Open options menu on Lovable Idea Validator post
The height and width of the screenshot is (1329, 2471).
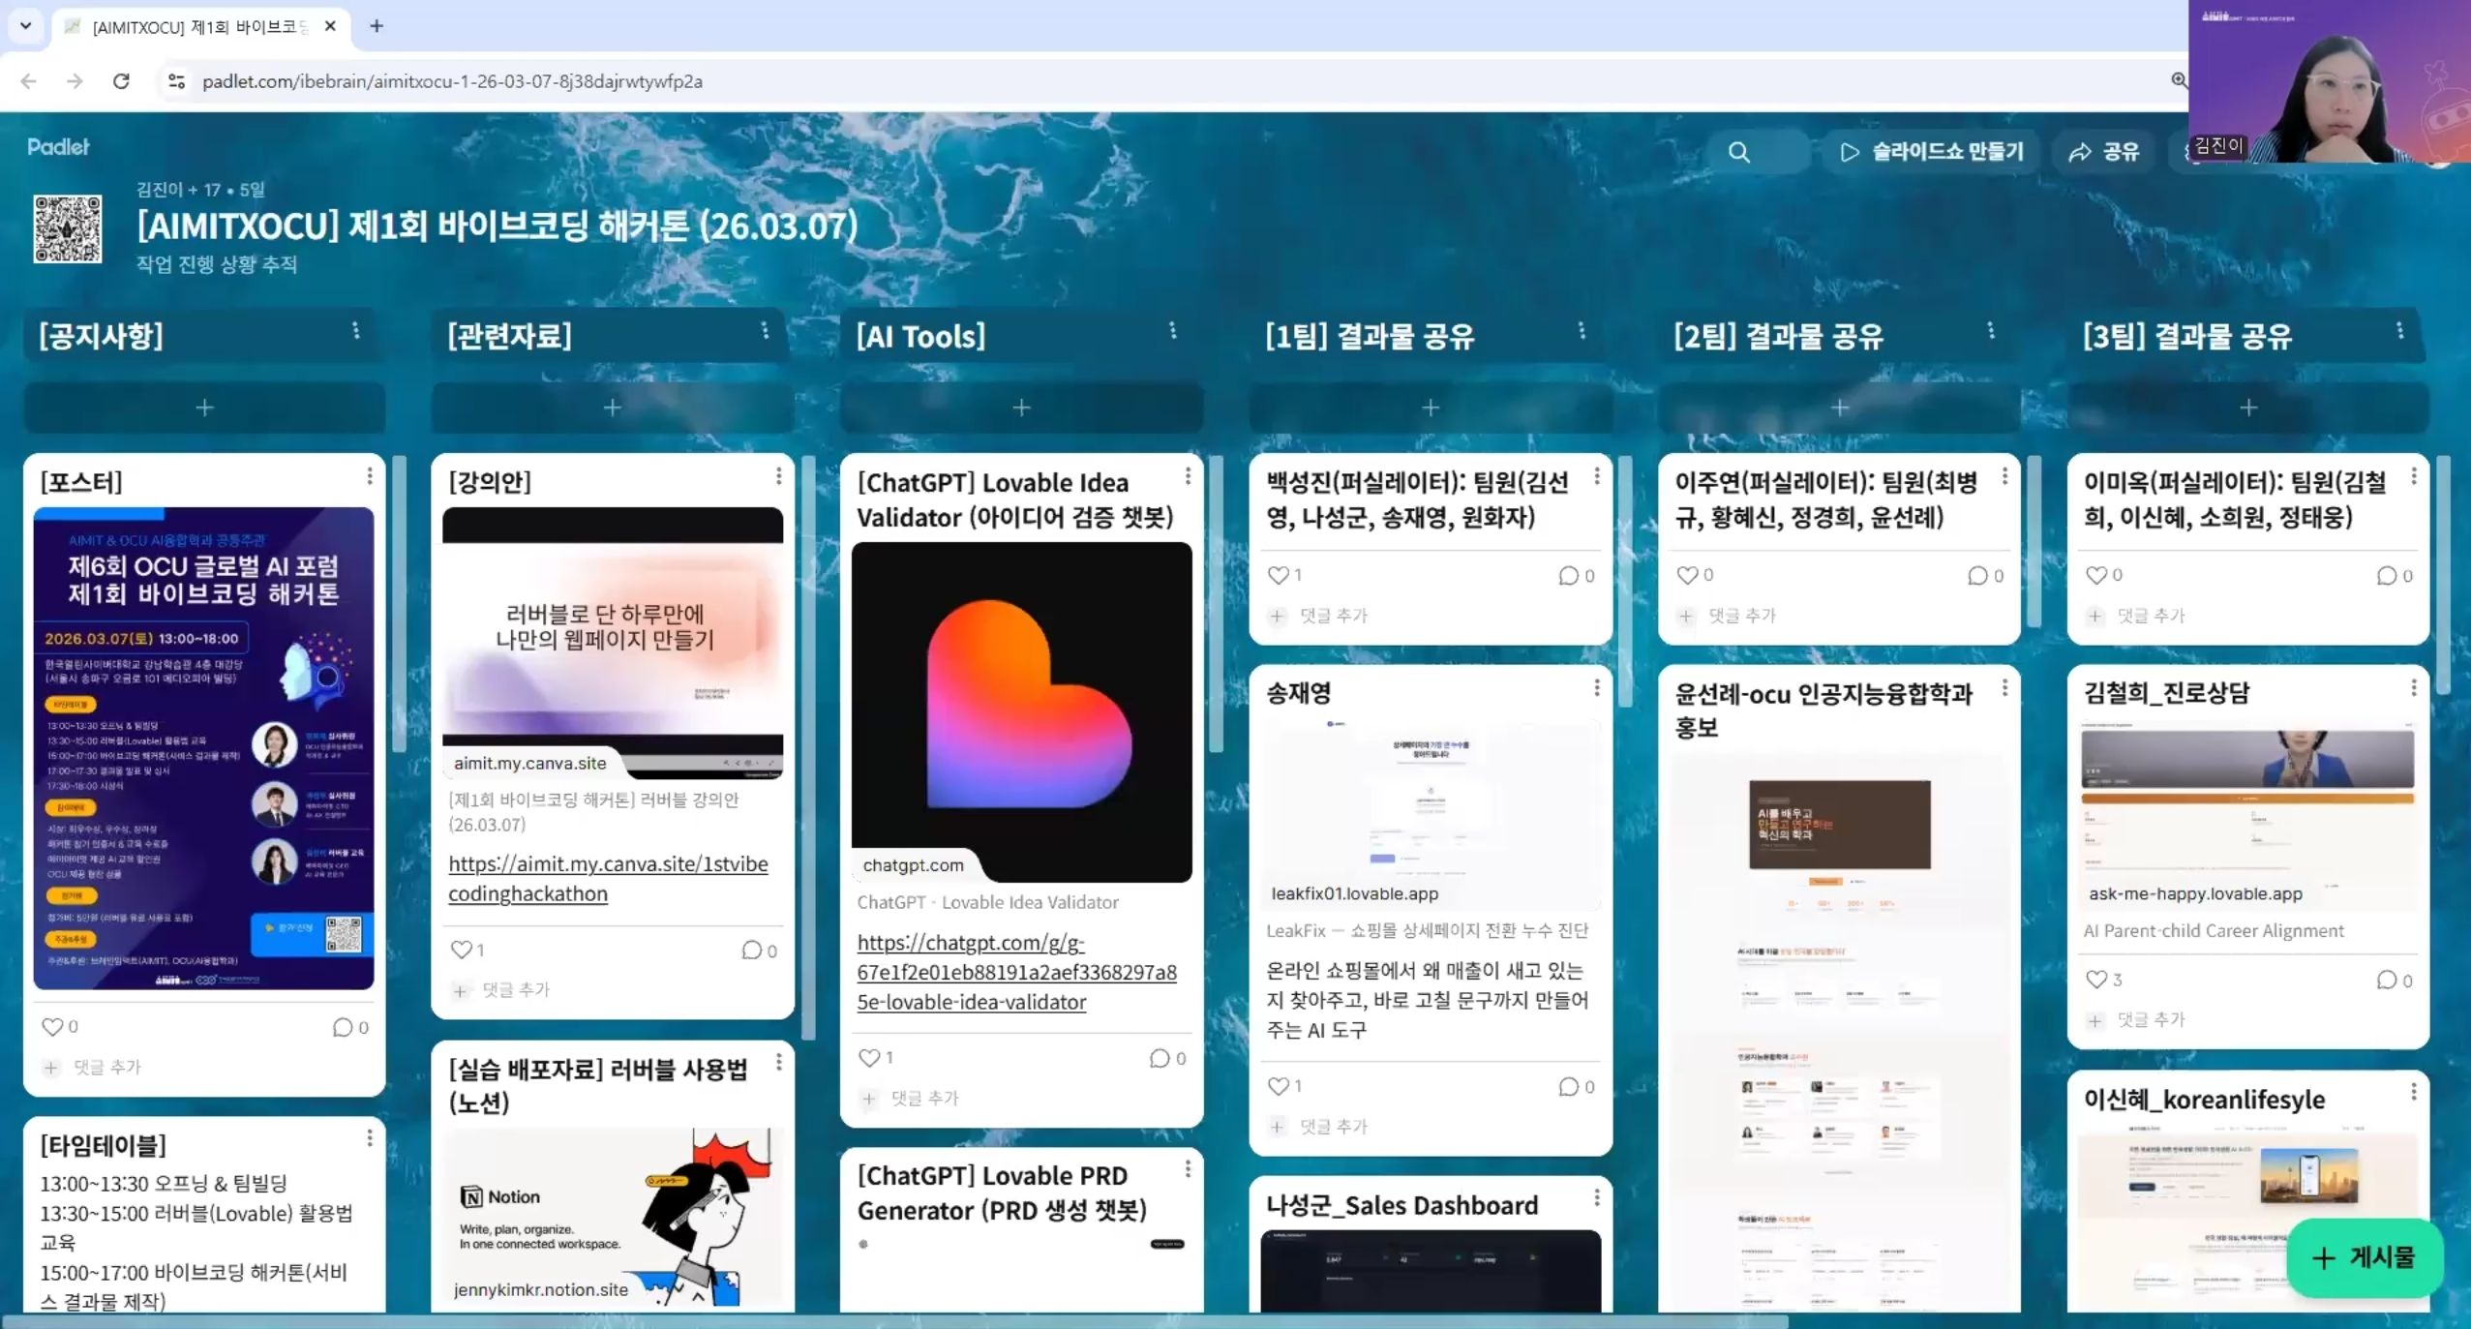coord(1189,476)
